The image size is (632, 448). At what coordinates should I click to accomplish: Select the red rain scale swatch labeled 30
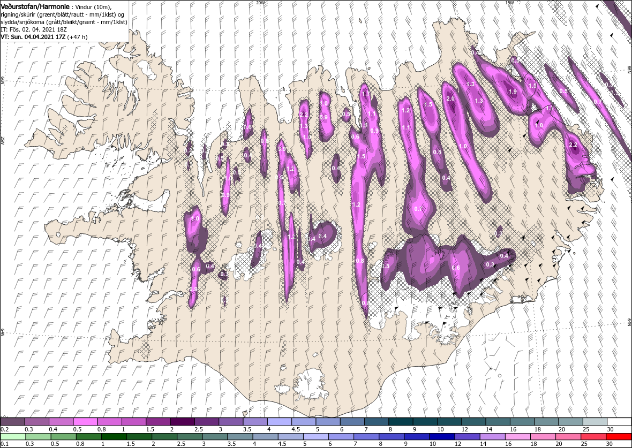click(619, 437)
